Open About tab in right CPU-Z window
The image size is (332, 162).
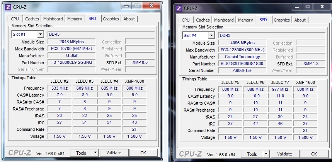300,20
